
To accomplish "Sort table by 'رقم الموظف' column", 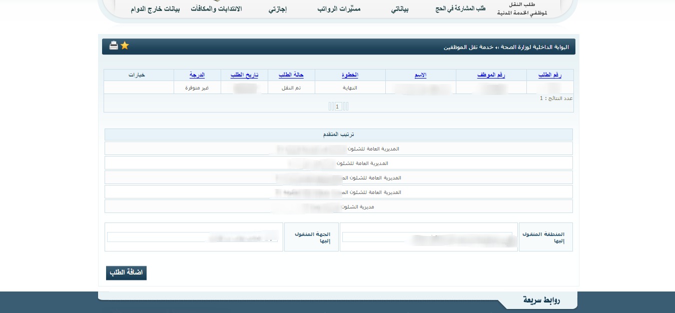I will [490, 75].
